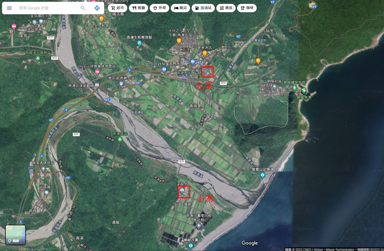Click the 鴛鴦山定情湖 camera marker
This screenshot has width=384, height=251.
click(262, 175)
